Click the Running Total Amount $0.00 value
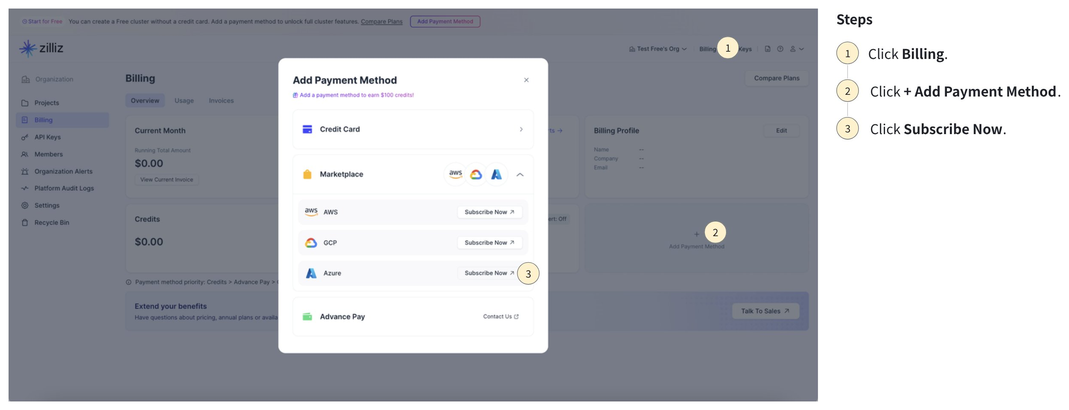1069x410 pixels. (149, 164)
